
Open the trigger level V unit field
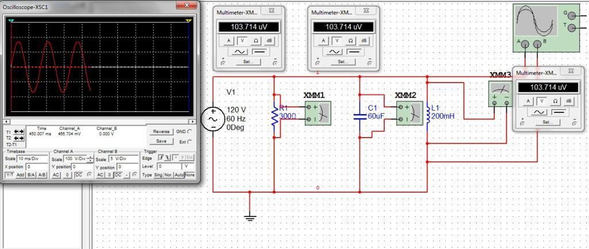pos(188,166)
